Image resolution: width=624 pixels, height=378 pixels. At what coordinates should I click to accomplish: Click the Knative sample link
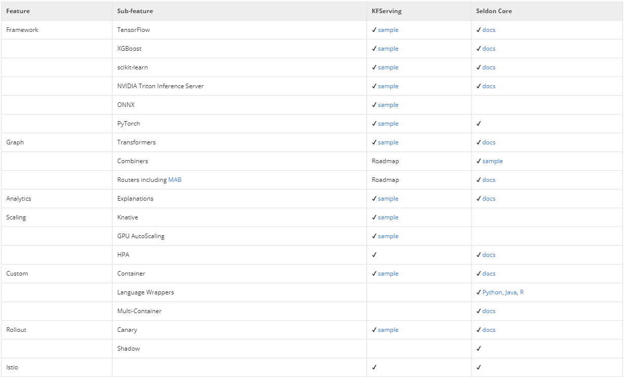tap(388, 217)
